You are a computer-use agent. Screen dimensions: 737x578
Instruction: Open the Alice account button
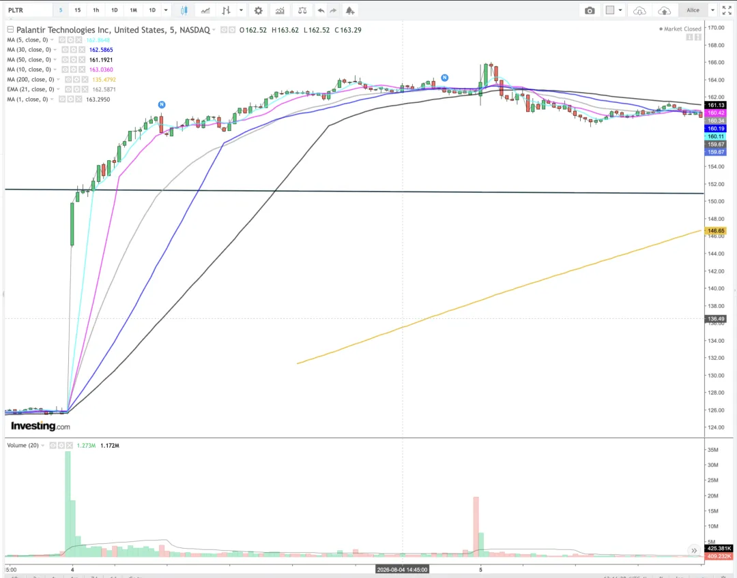(693, 10)
